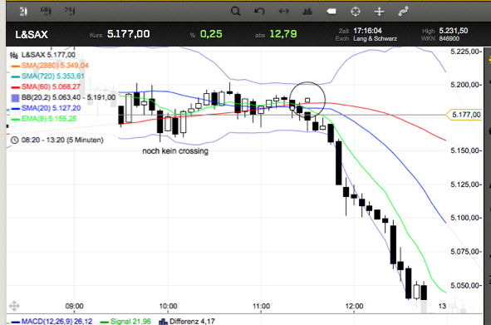Click the magnifier zoom icon
The width and height of the screenshot is (491, 325).
[235, 12]
